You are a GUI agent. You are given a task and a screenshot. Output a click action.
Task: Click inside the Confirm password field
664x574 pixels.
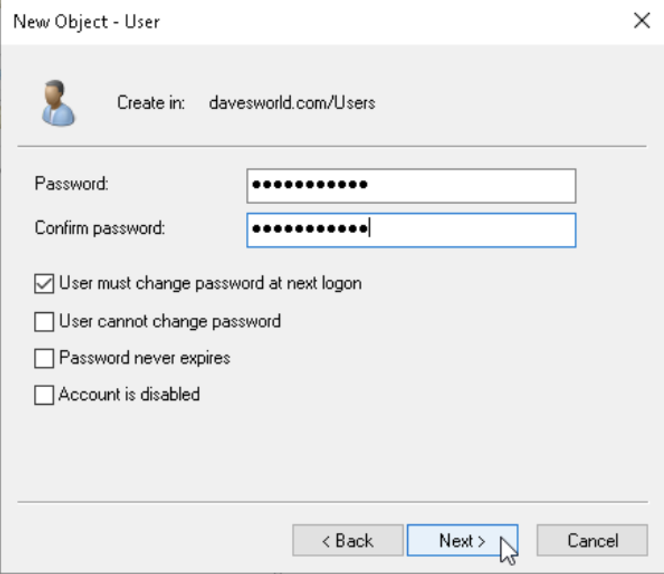click(x=411, y=230)
